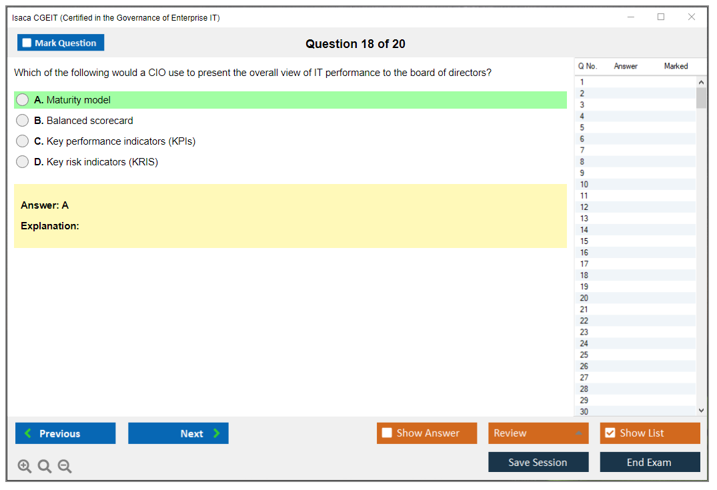Go to the Previous question
The image size is (717, 490).
pyautogui.click(x=65, y=433)
